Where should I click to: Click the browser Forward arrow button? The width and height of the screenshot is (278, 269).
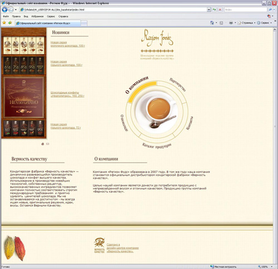click(11, 9)
